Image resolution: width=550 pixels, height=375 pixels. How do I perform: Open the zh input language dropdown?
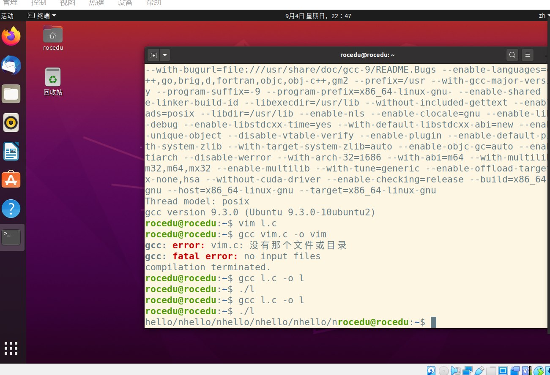544,16
